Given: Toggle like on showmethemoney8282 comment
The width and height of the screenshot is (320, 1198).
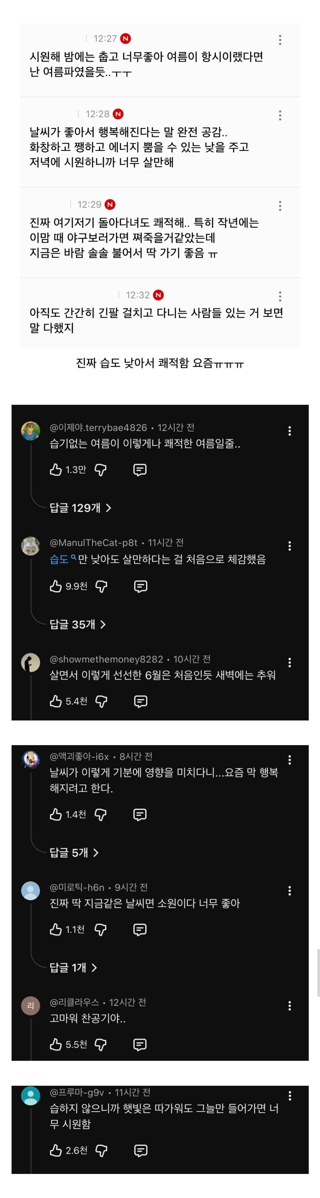Looking at the screenshot, I should (x=56, y=701).
